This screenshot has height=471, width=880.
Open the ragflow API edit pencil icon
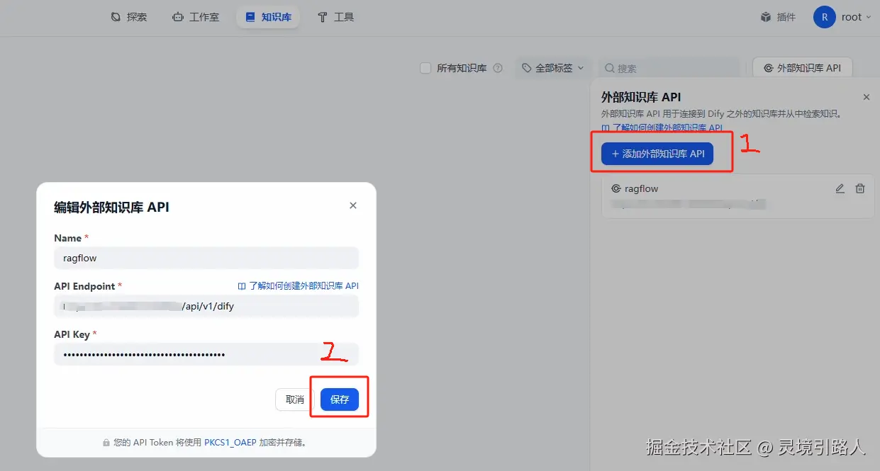pyautogui.click(x=840, y=188)
